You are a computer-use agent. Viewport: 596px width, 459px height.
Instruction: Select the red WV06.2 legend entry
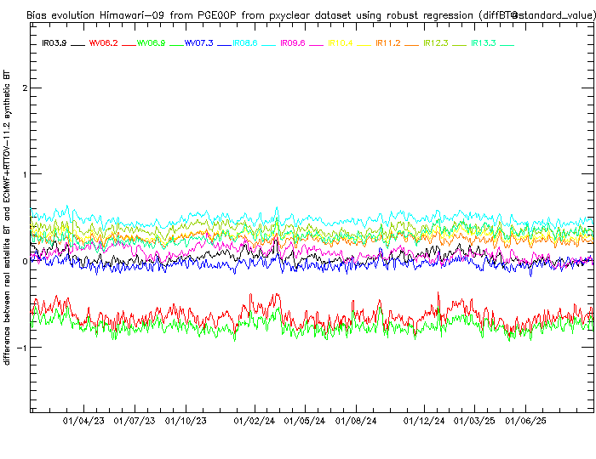102,42
